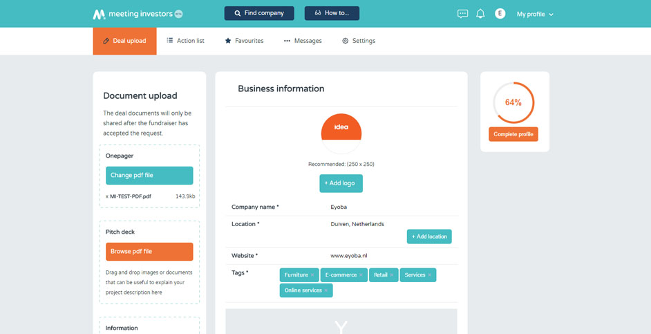Click the E profile avatar
The width and height of the screenshot is (651, 334).
[500, 14]
